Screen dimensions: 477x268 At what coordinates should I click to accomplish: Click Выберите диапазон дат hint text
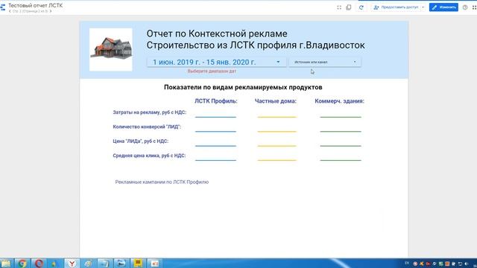pos(212,71)
